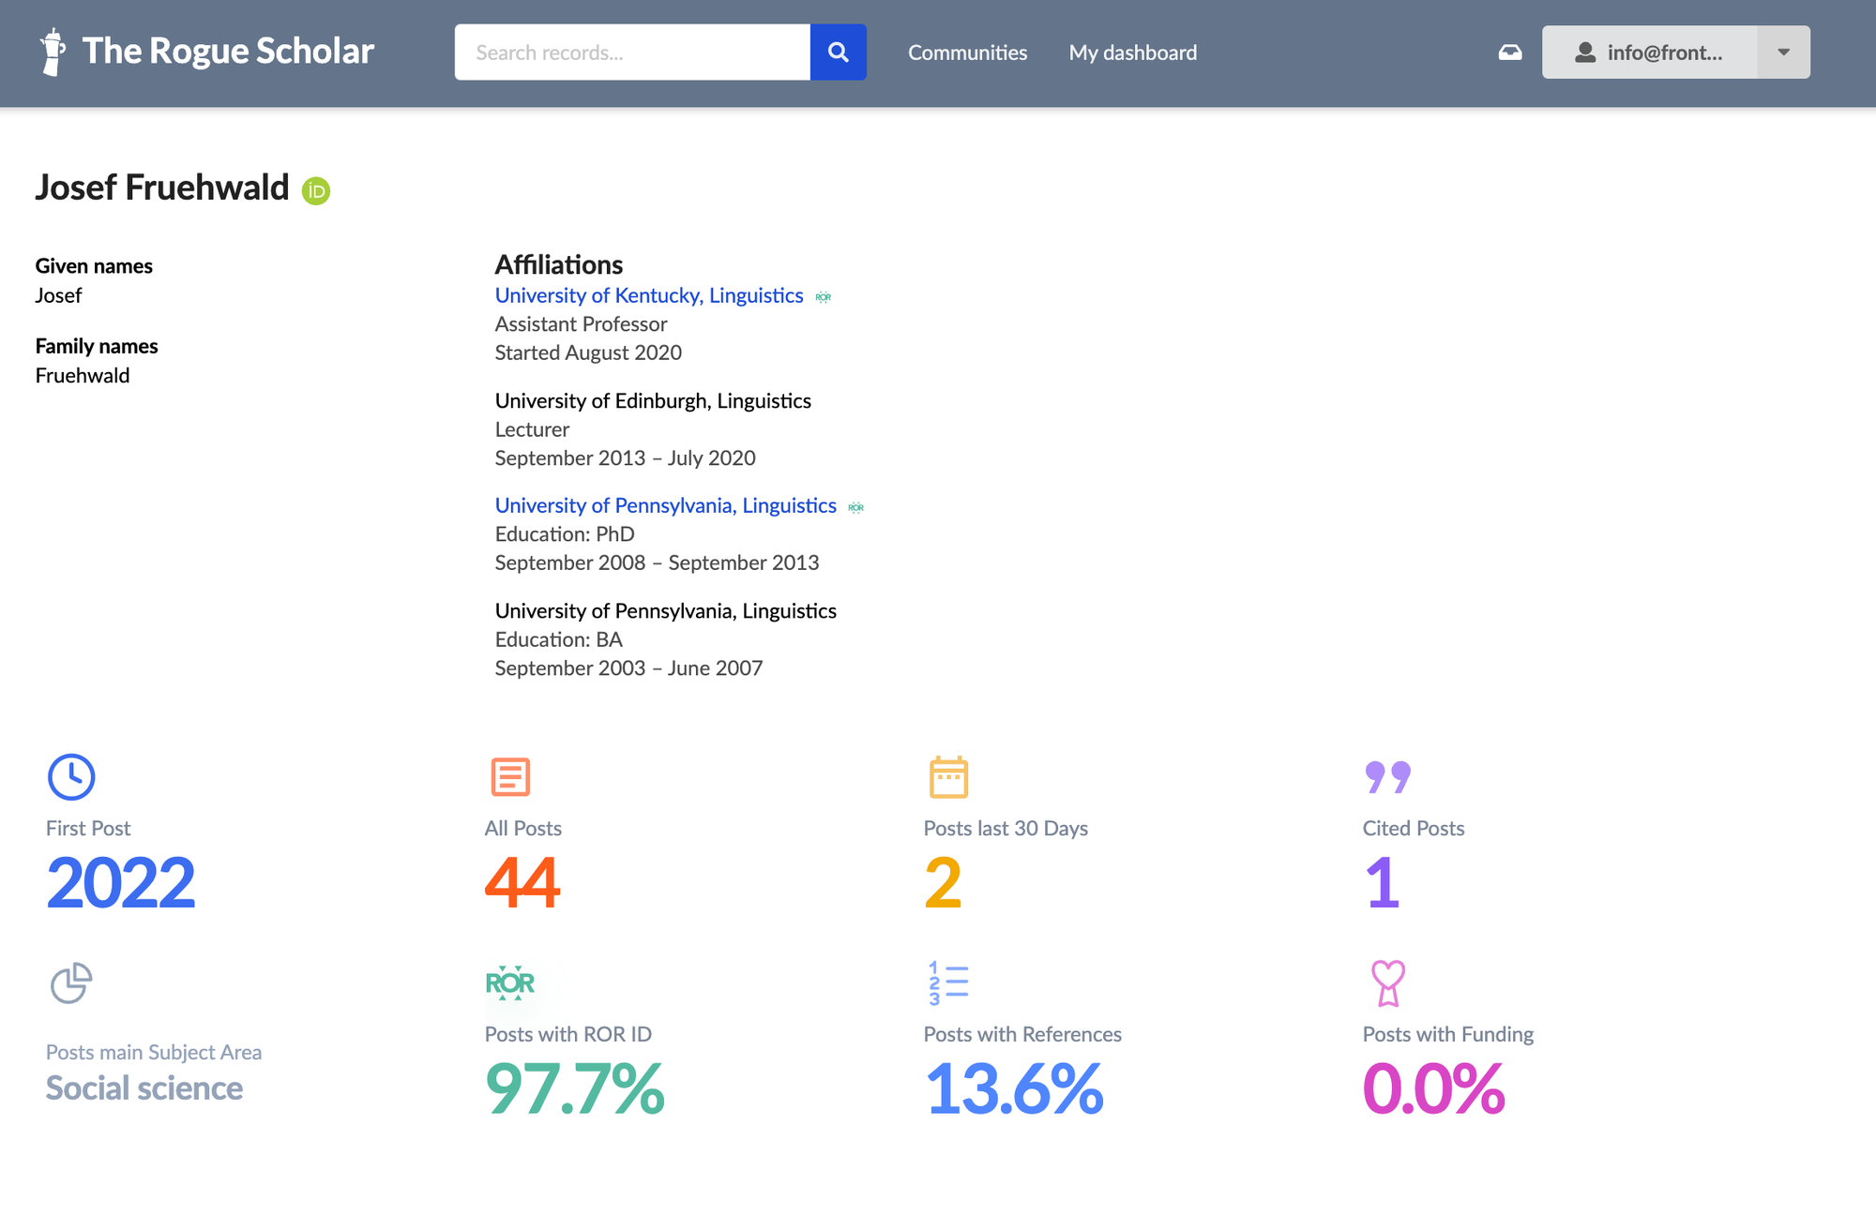Click the calendar icon above Posts last 30 Days
This screenshot has height=1215, width=1876.
point(948,777)
